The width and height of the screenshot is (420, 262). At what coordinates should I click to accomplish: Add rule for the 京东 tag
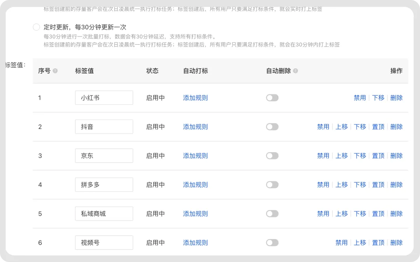coord(195,156)
